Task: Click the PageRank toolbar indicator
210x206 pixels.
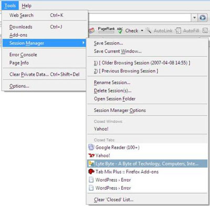Action: [x=106, y=30]
